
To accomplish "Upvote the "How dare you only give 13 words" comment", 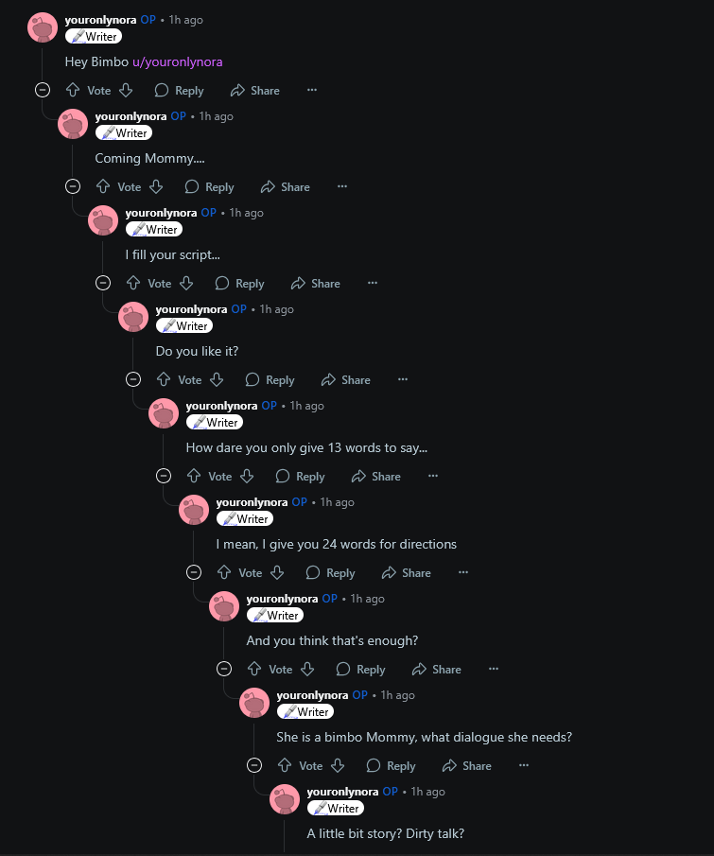I will click(194, 476).
